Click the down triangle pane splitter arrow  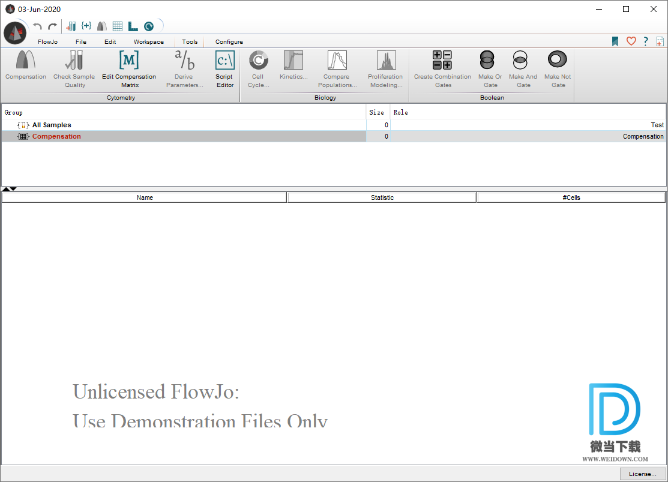pyautogui.click(x=13, y=189)
